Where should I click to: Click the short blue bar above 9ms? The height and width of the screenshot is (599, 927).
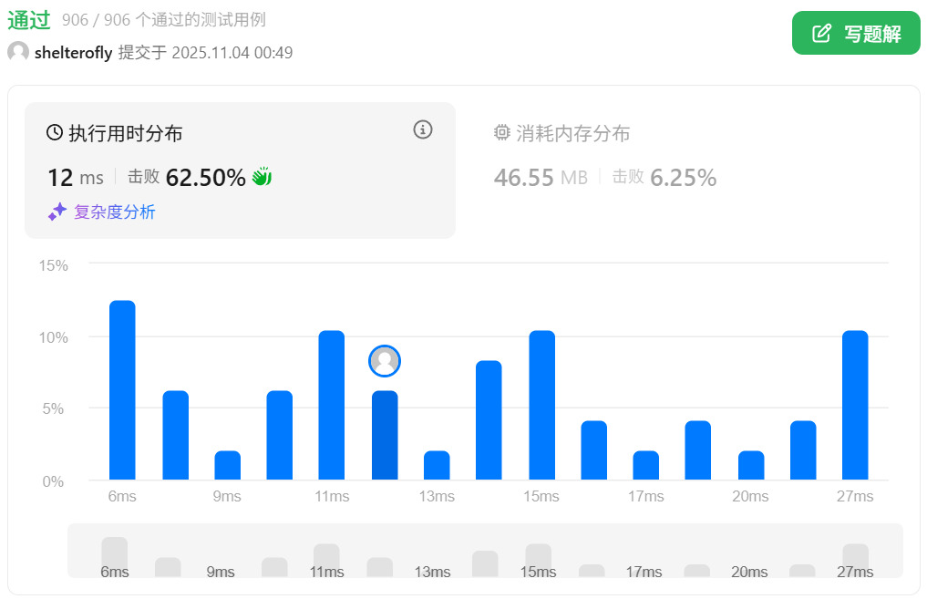[228, 465]
